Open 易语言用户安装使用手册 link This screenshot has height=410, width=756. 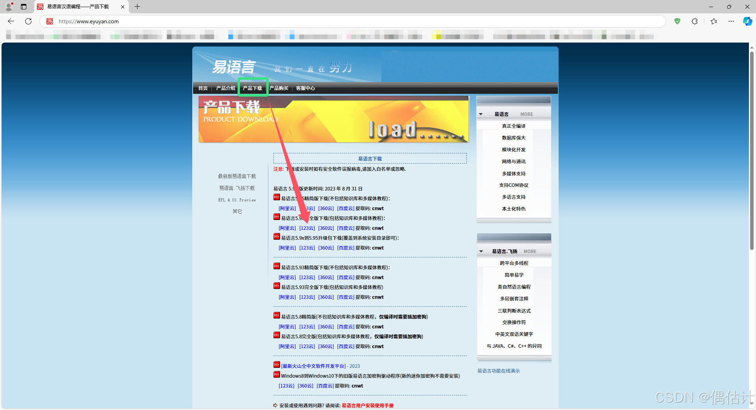pyautogui.click(x=368, y=406)
